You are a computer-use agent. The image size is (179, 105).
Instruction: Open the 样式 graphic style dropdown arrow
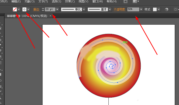coord(159,9)
